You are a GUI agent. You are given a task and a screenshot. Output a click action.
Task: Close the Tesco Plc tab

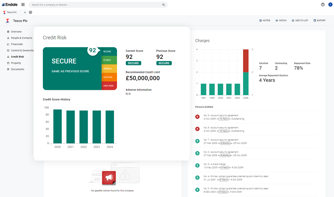(25, 12)
